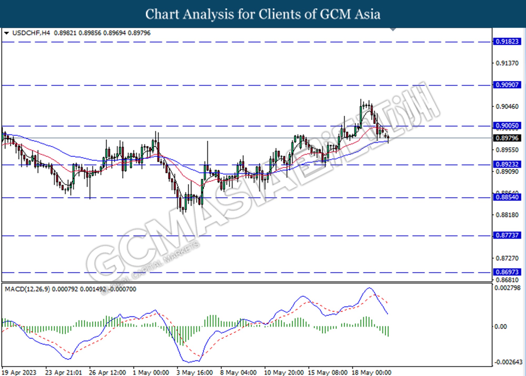
Task: Click the 0.87270 axis price value
Action: click(x=507, y=258)
